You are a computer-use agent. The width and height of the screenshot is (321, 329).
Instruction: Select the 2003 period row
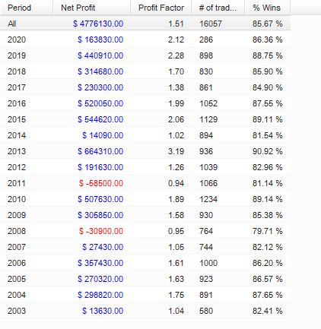point(145,311)
